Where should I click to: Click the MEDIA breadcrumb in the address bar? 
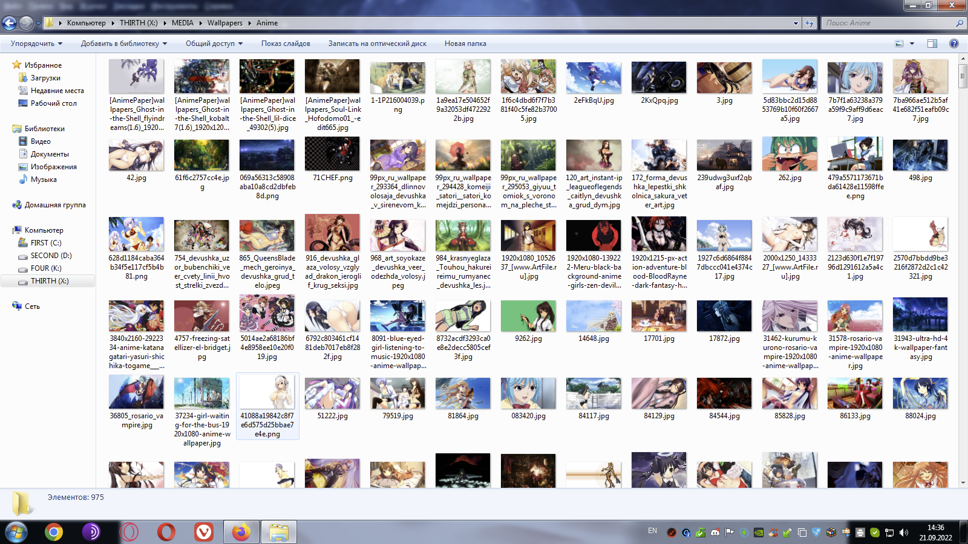[x=182, y=23]
